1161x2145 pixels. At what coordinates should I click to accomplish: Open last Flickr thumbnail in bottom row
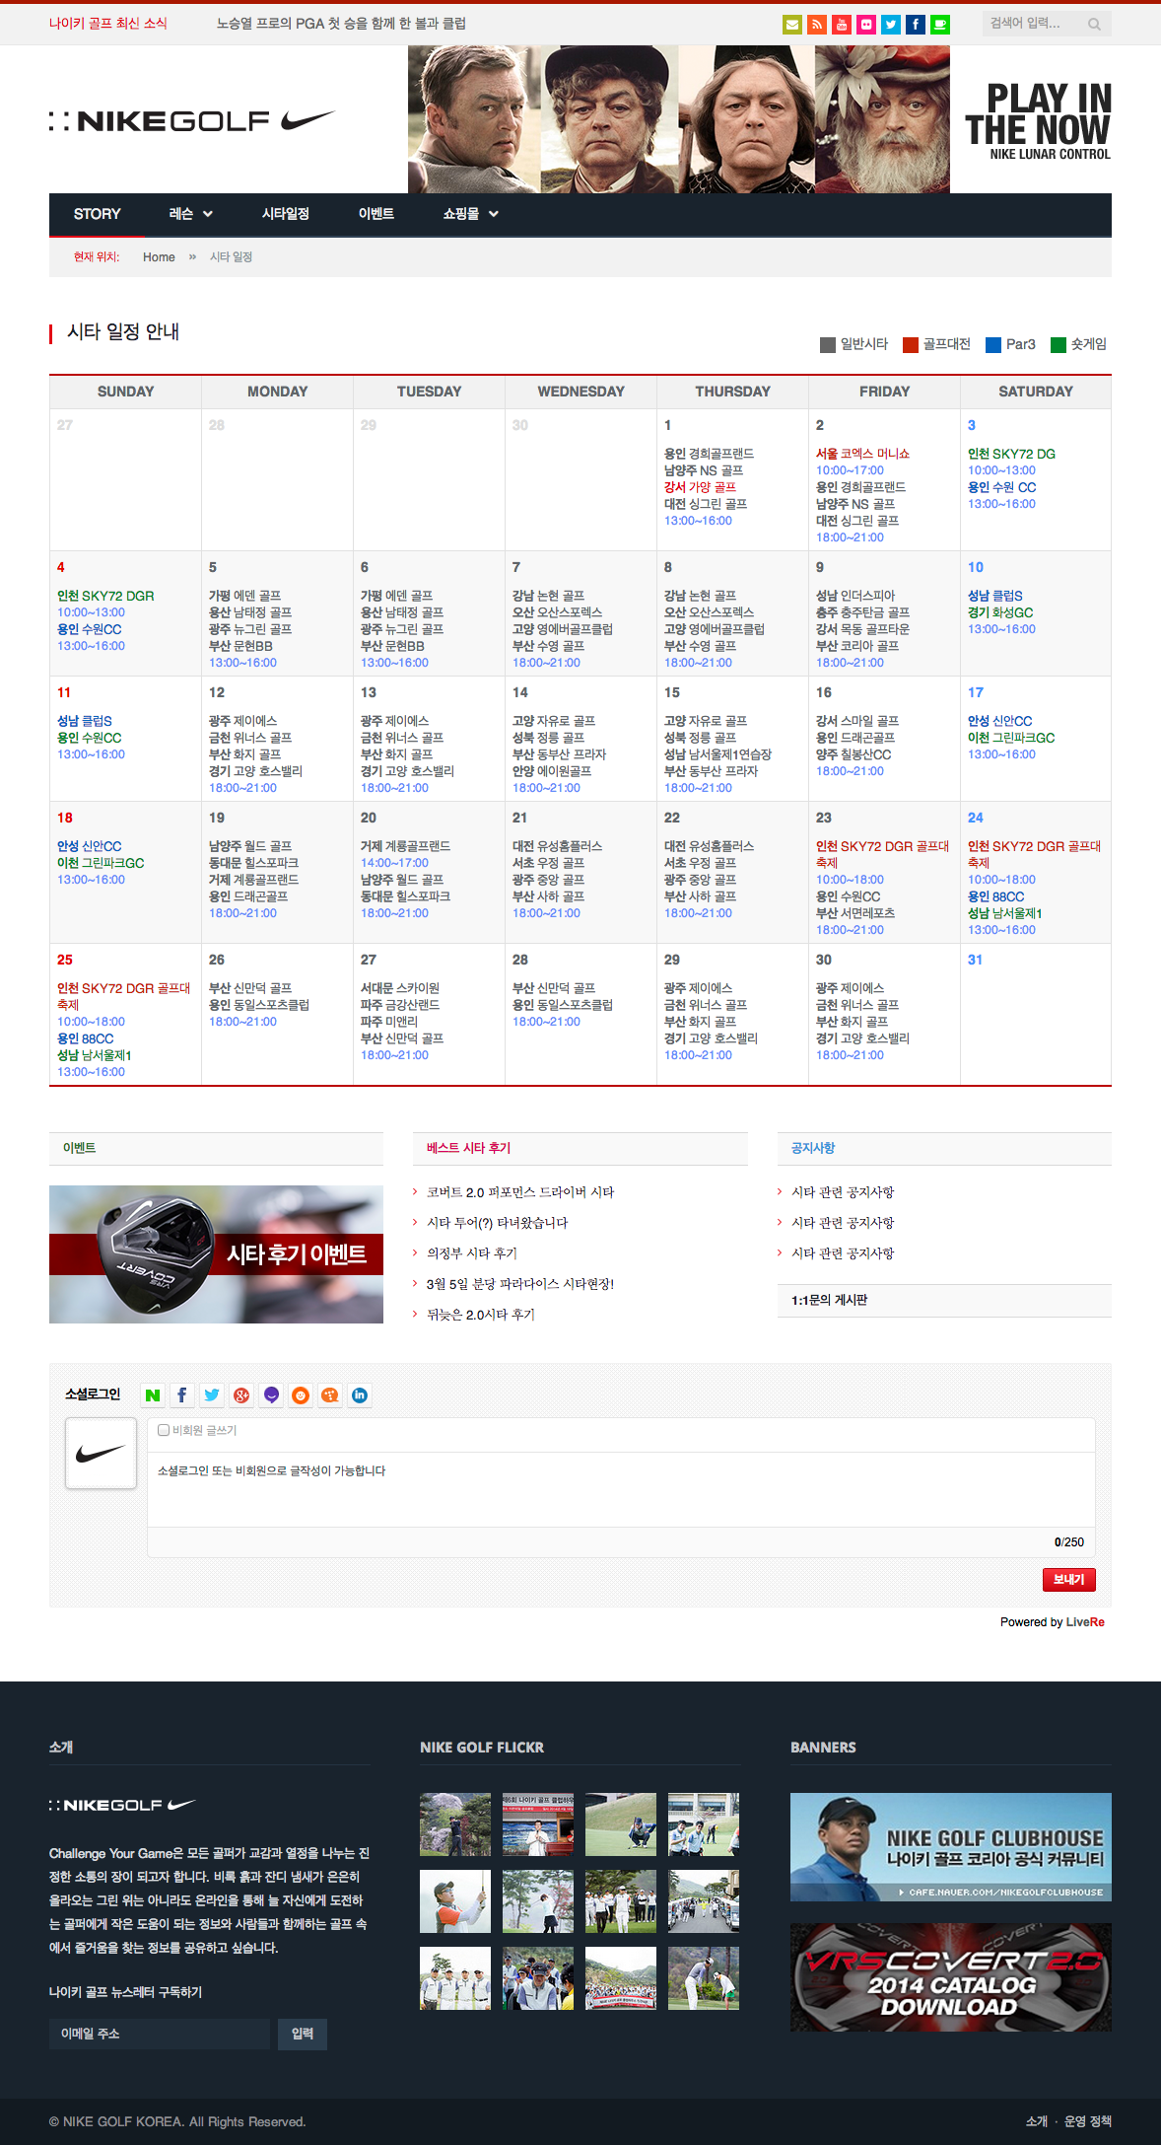(704, 1978)
